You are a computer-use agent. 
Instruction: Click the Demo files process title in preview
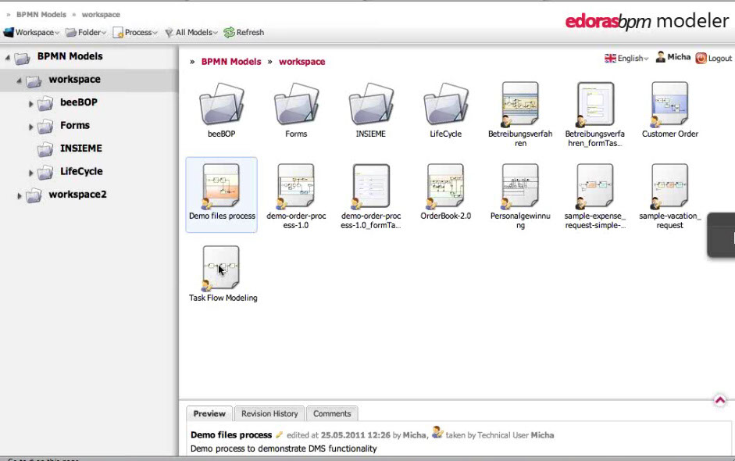231,434
